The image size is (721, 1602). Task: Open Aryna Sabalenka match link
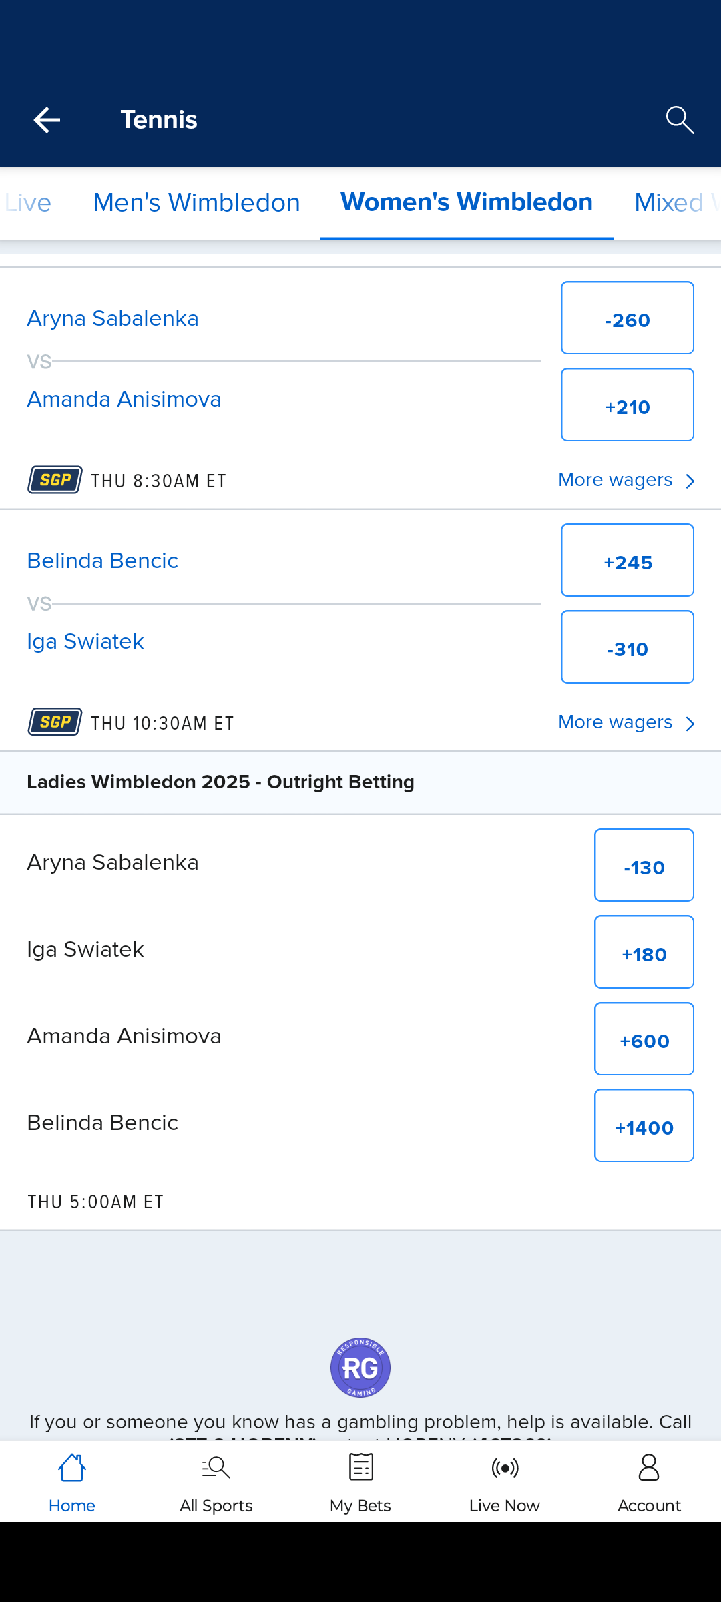click(x=113, y=318)
